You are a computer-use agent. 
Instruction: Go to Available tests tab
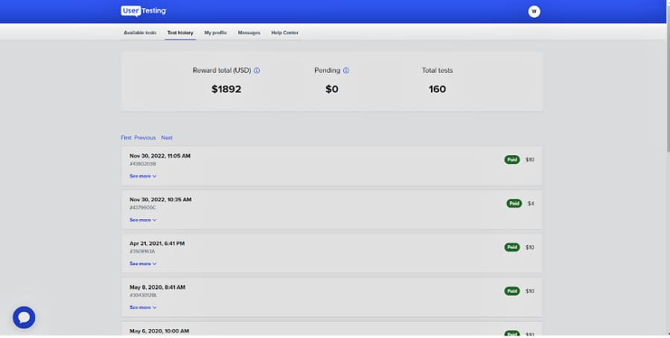(140, 33)
